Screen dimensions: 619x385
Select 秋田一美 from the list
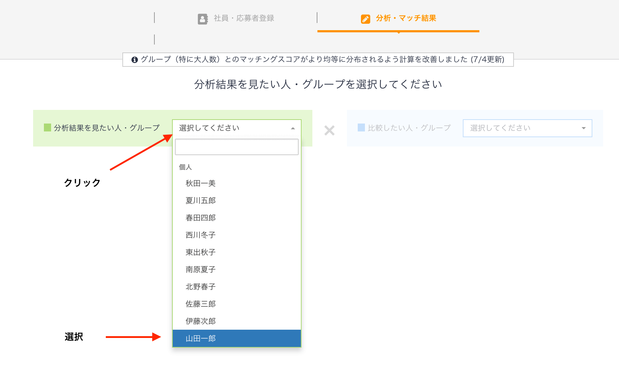(200, 184)
